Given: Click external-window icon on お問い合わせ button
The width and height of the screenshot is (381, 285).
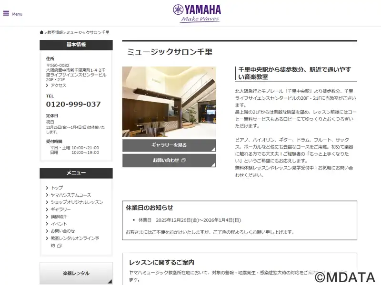Looking at the screenshot, I should click(183, 160).
